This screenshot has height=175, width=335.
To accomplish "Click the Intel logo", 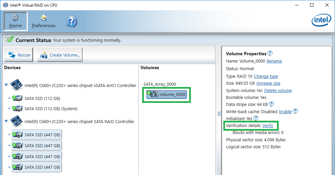I will click(x=321, y=21).
